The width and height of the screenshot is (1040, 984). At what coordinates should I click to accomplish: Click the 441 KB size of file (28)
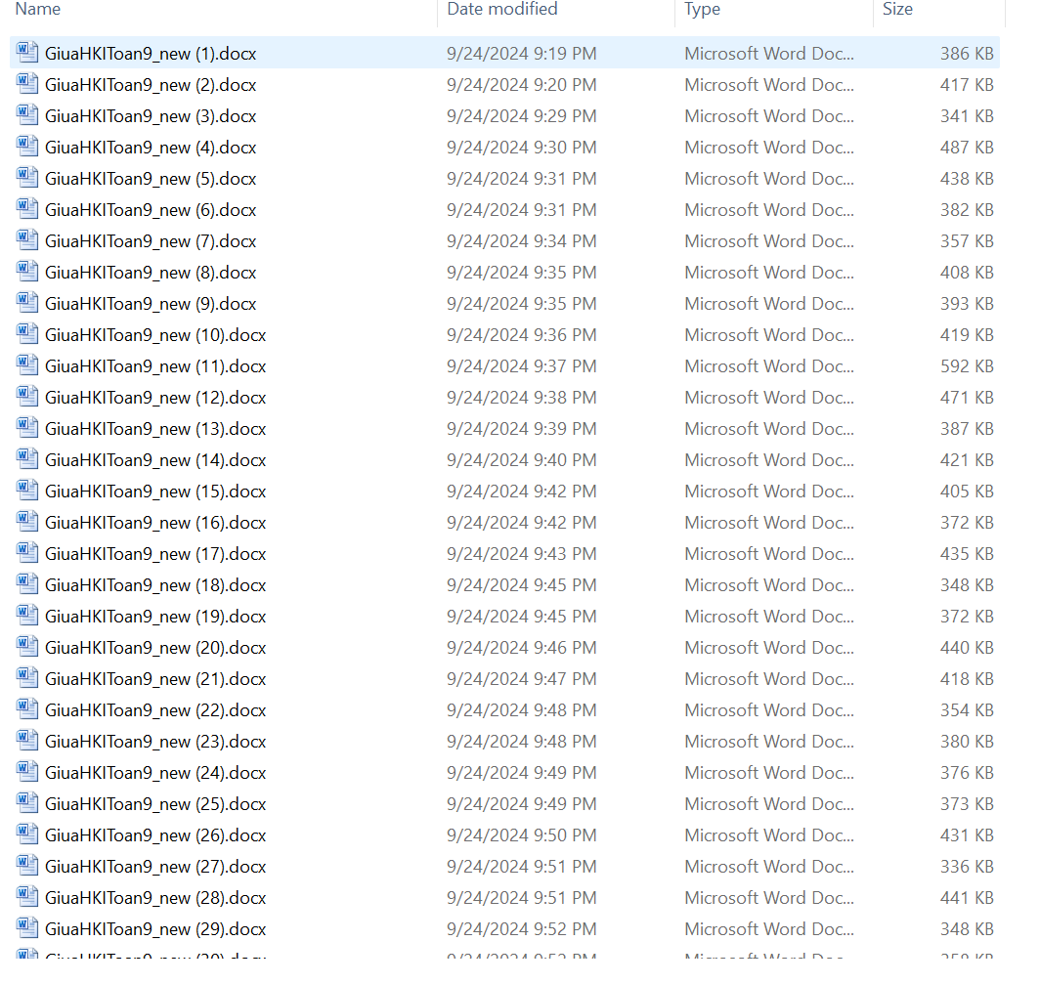[x=967, y=898]
